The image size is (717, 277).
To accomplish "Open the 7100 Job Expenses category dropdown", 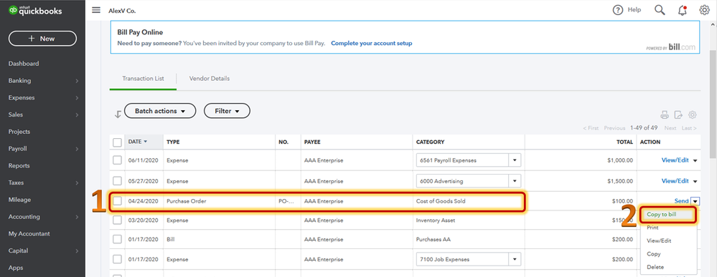I will pos(515,259).
